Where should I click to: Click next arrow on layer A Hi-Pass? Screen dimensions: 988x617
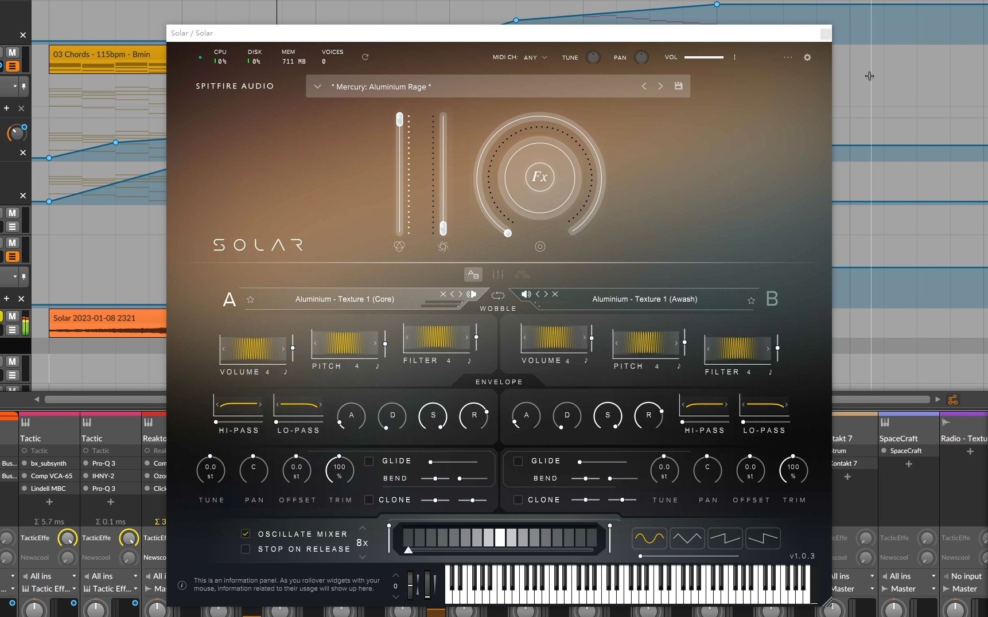click(260, 404)
